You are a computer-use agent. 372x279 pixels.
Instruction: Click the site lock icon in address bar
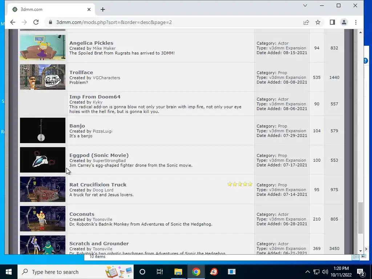point(50,22)
